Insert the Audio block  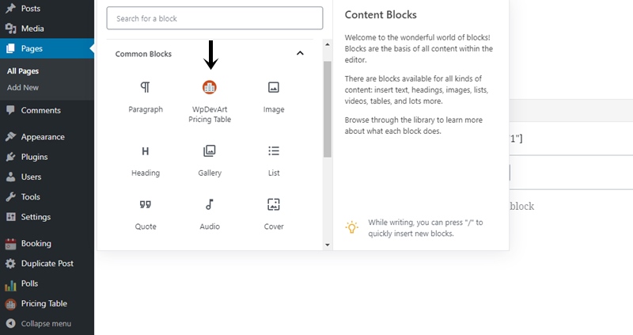[210, 214]
